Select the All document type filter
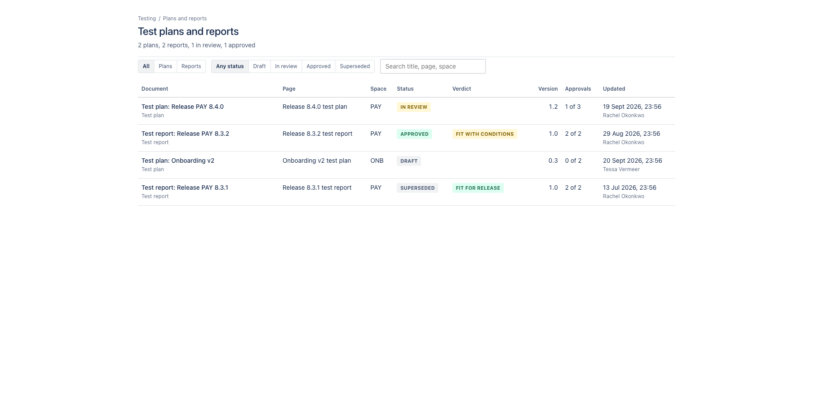Screen dimensions: 813x398 click(x=146, y=66)
